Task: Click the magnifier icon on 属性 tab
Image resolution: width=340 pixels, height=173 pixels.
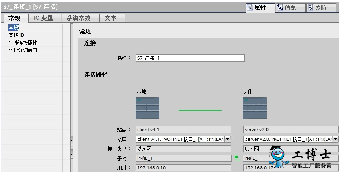Action: tap(250, 8)
